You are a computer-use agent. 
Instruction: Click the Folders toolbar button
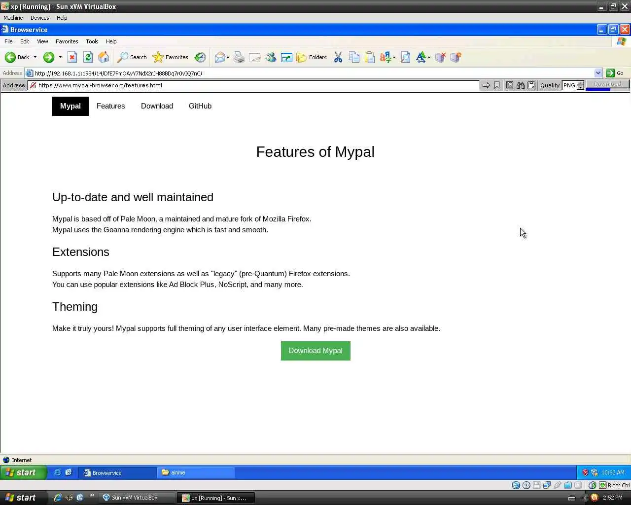312,57
